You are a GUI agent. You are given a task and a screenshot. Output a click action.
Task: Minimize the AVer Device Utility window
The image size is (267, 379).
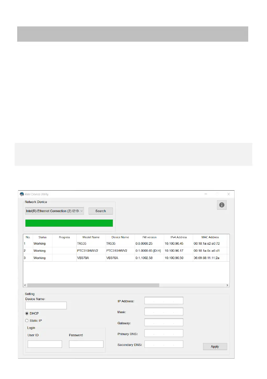(206, 194)
